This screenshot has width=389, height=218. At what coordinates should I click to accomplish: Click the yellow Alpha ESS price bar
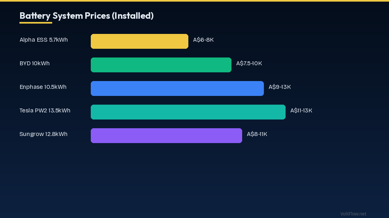coord(139,41)
